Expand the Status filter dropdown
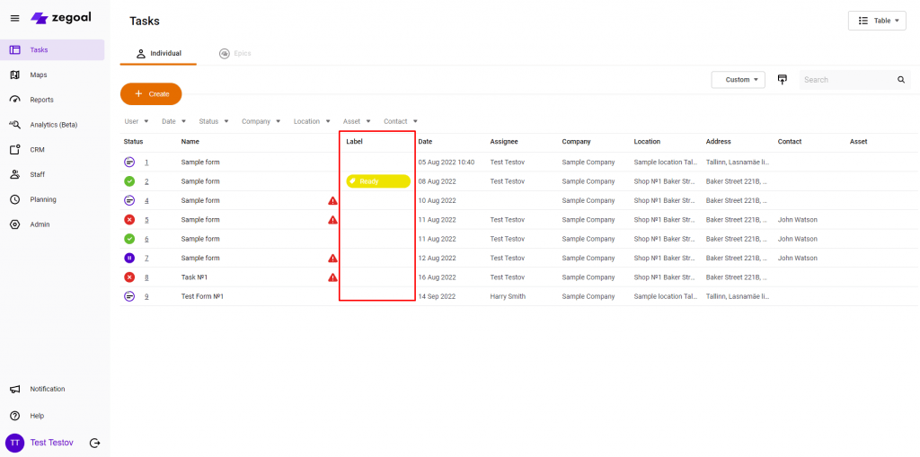 click(214, 121)
